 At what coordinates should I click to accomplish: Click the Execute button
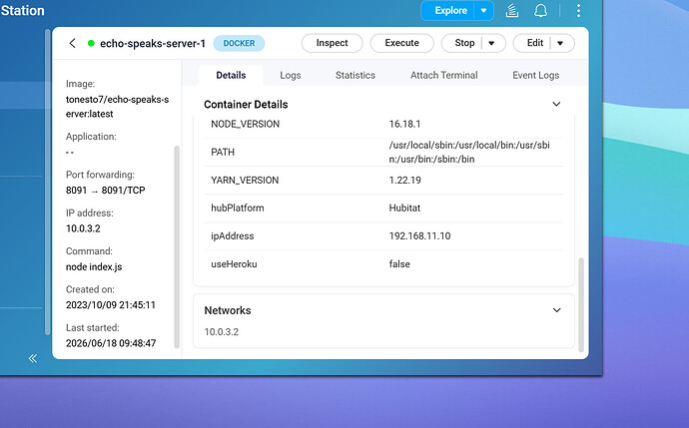tap(401, 43)
